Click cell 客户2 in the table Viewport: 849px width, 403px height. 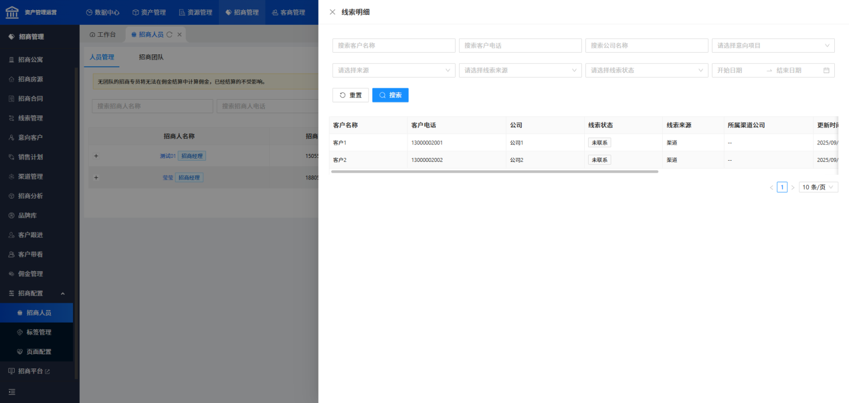click(x=368, y=160)
